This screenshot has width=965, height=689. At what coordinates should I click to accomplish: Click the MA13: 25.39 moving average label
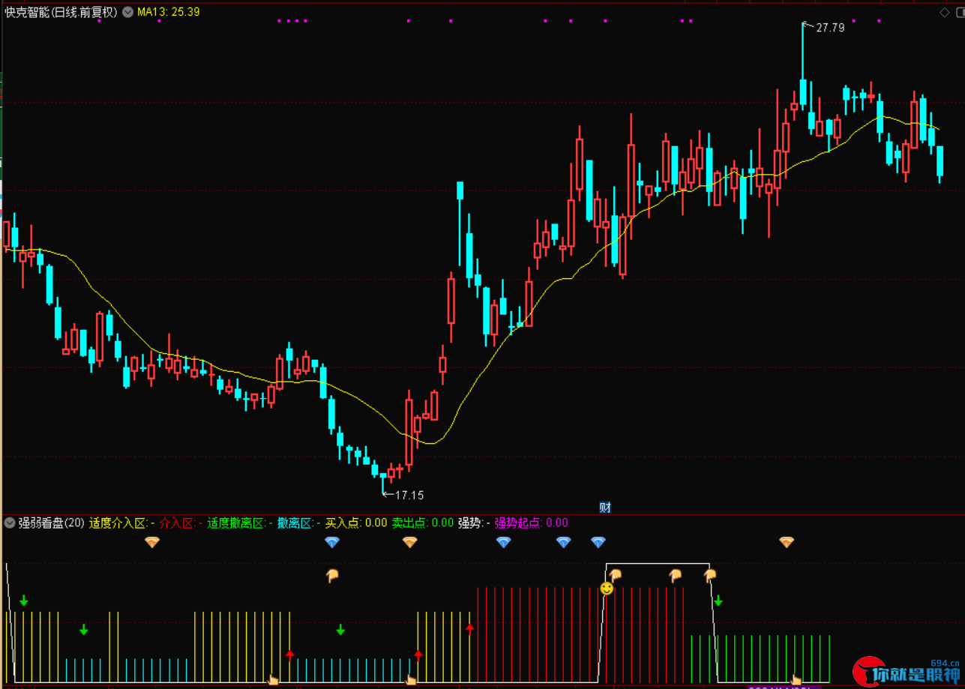(169, 12)
